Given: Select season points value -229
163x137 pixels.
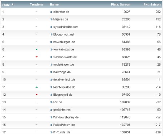Looking at the screenshot, I should (158, 132).
